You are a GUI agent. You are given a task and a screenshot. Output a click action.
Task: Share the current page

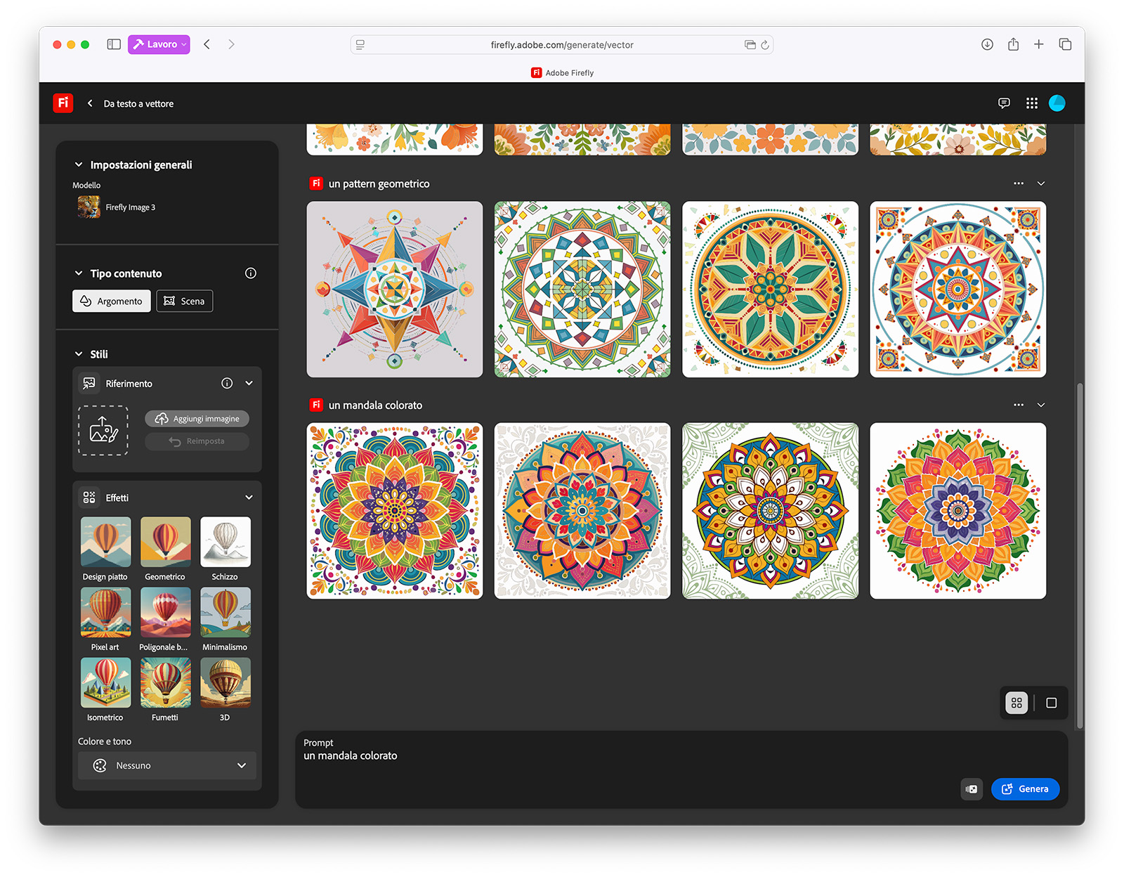1013,44
